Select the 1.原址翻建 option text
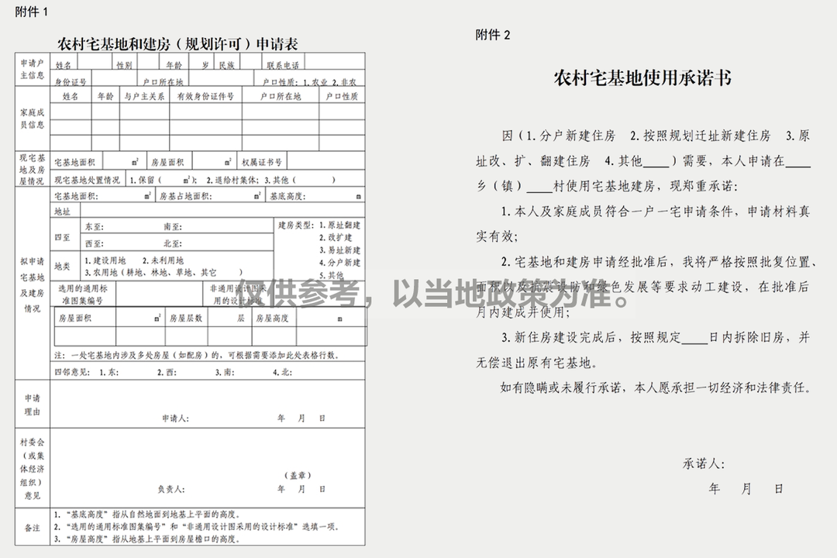This screenshot has height=558, width=837. 340,225
